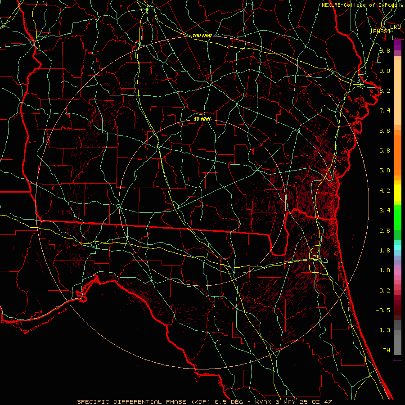Click the SPECIFIC DIFFERENTIAL PHASE (KDP) product title

point(144,402)
